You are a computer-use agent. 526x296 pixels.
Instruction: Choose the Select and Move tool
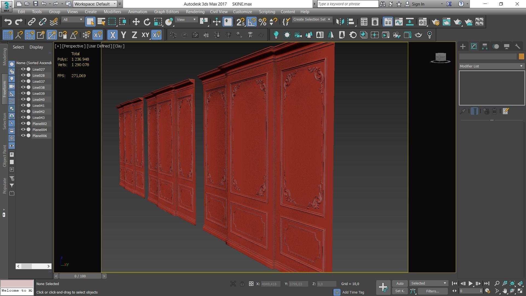136,22
